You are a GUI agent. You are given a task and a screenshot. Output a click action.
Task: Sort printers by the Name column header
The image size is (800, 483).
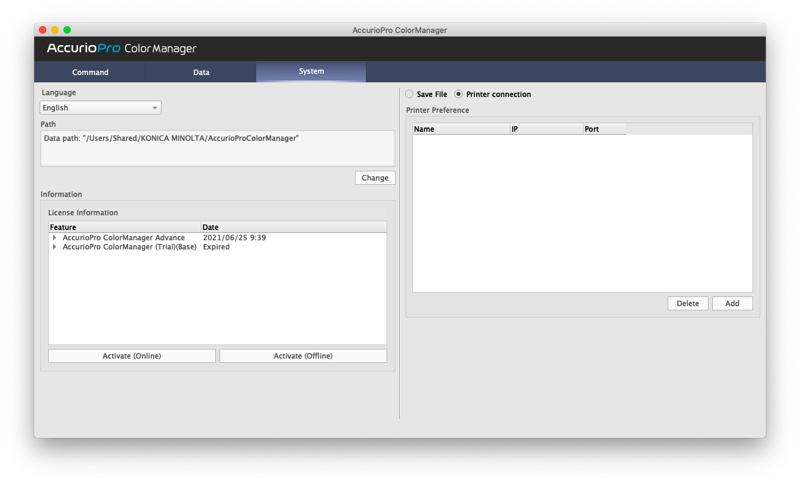coord(461,129)
